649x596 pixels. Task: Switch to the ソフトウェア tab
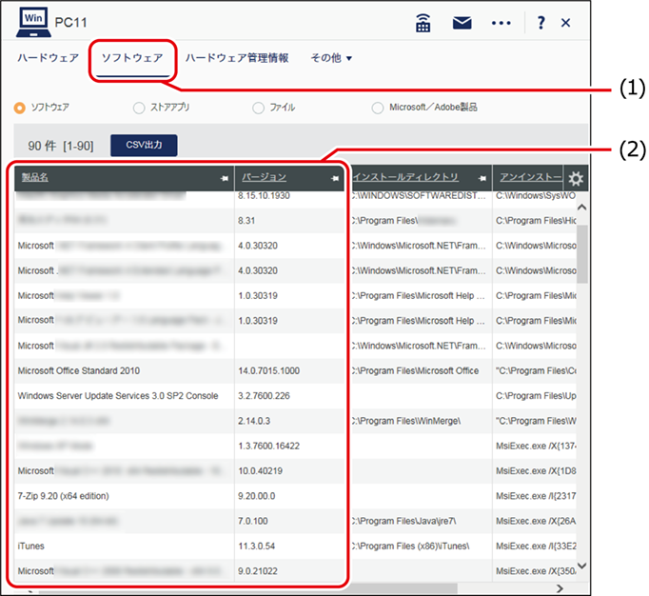coord(132,58)
